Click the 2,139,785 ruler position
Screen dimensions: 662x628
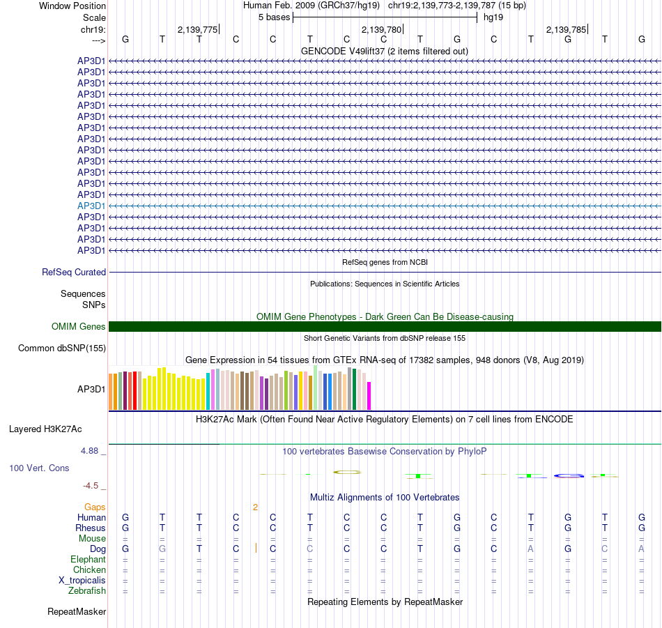566,29
